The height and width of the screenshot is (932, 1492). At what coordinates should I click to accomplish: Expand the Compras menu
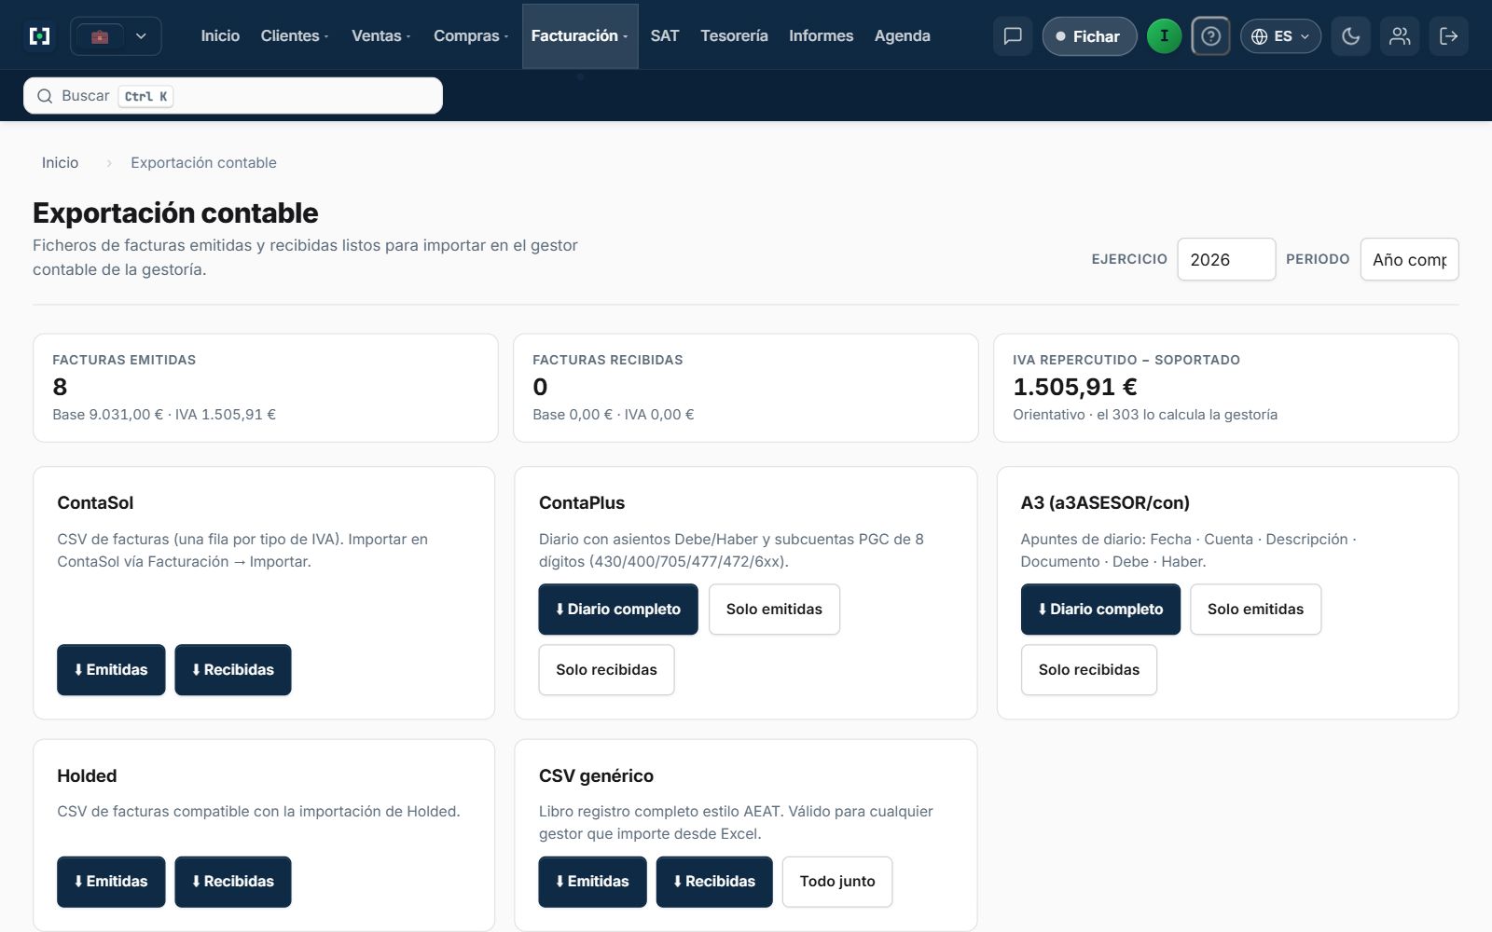471,35
